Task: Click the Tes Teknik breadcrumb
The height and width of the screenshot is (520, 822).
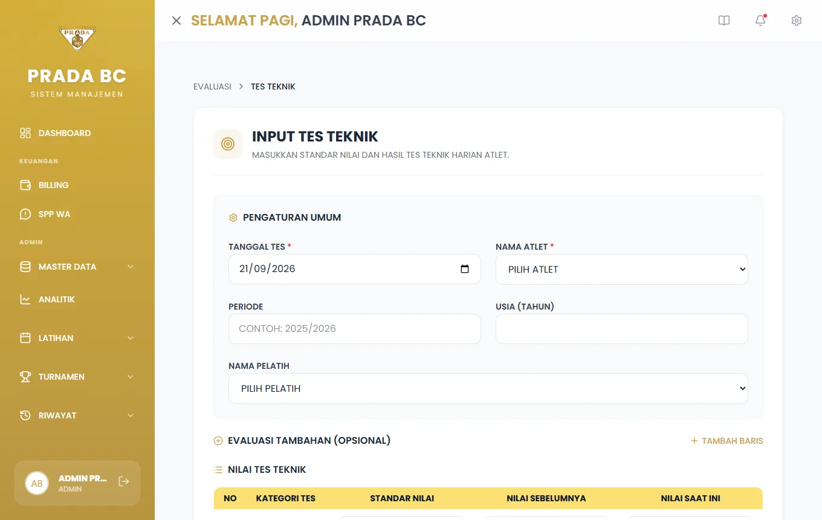Action: click(x=273, y=86)
